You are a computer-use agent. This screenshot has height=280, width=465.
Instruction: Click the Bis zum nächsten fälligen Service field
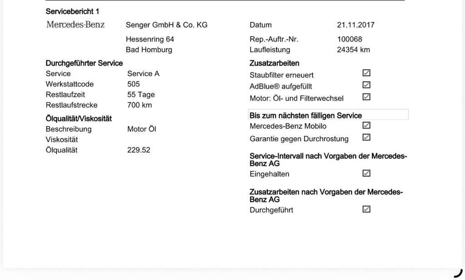[328, 115]
